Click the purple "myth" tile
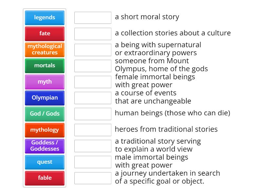Image resolution: width=262 pixels, height=196 pixels. (x=45, y=82)
